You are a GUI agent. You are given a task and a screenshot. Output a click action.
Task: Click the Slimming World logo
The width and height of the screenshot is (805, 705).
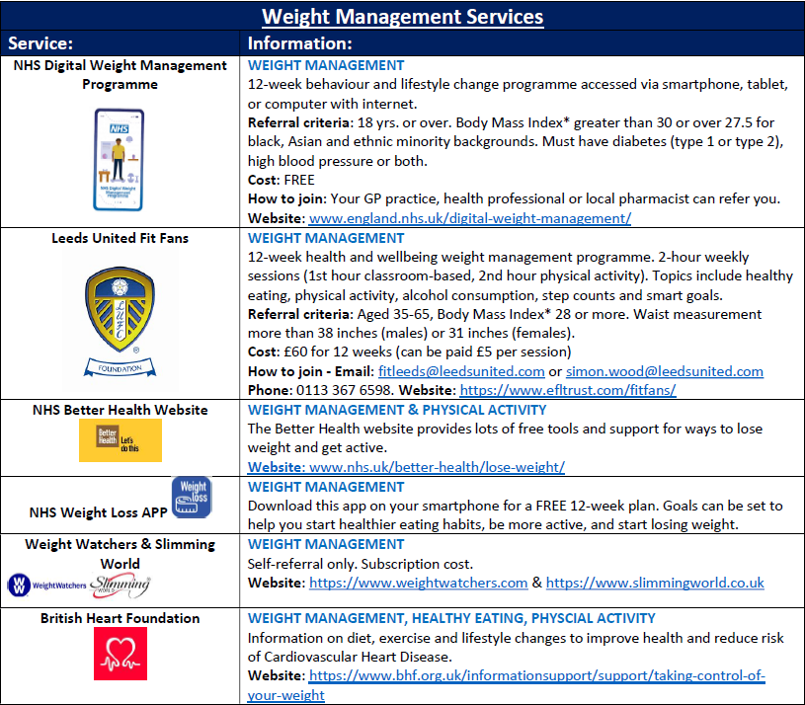[121, 586]
